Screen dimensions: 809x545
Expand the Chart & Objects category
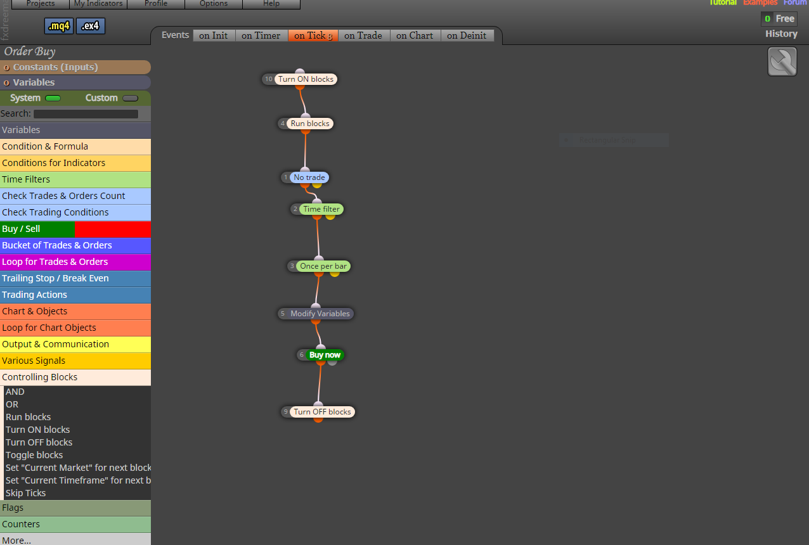tap(75, 311)
